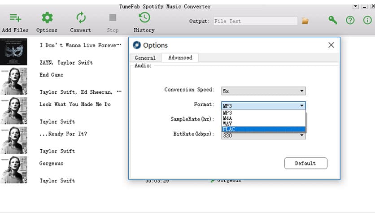Screen dimensions: 375x217
Task: Click the Default button
Action: pyautogui.click(x=305, y=163)
